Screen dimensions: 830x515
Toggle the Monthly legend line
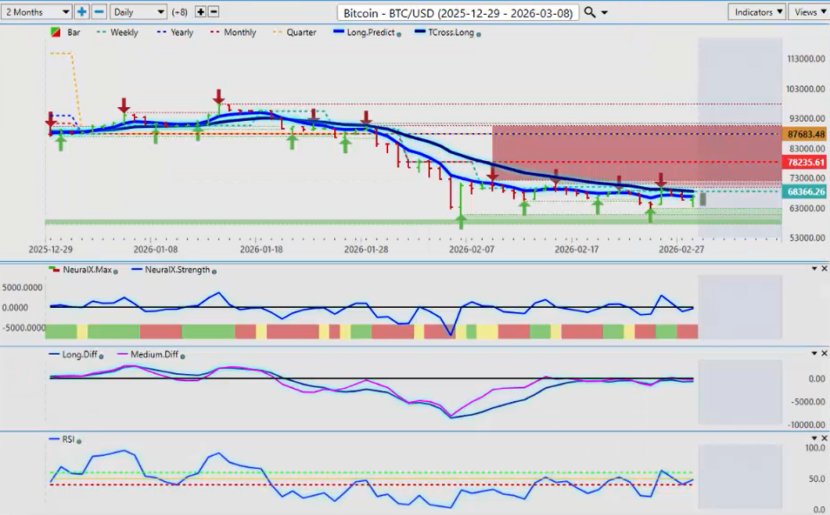(233, 33)
